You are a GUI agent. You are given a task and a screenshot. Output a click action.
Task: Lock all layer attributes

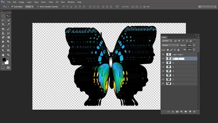tap(178, 50)
